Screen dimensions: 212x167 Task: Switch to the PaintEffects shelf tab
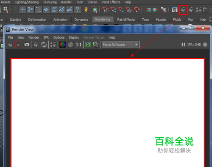pyautogui.click(x=126, y=20)
